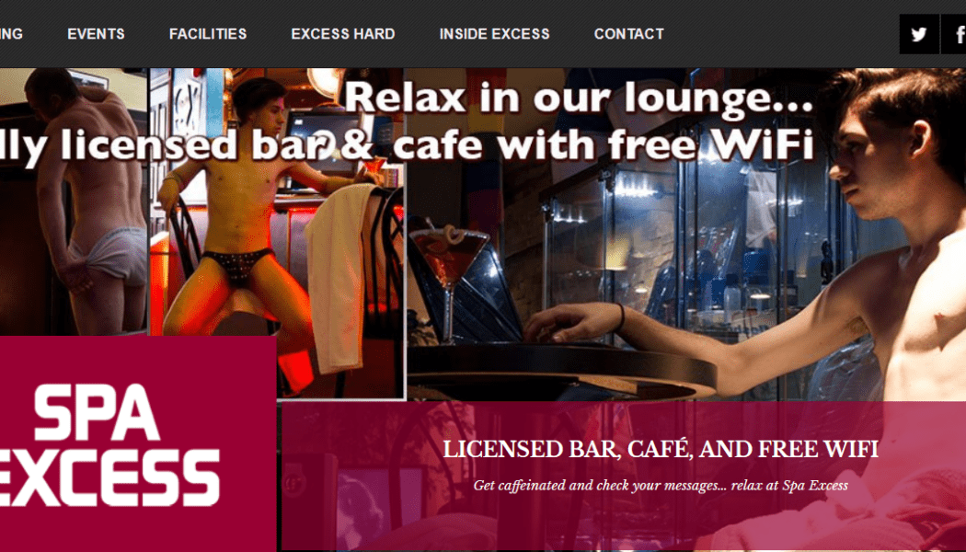Image resolution: width=966 pixels, height=552 pixels.
Task: Select the Excess Hard nav item
Action: 343,34
